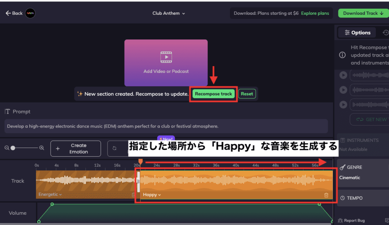Click the GET NEW variations button

370,120
